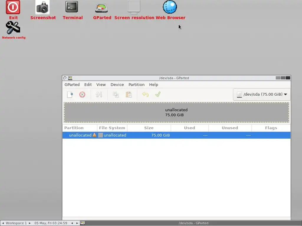The width and height of the screenshot is (302, 226).
Task: Click the next workspace arrow after Workspace 1
Action: point(30,223)
